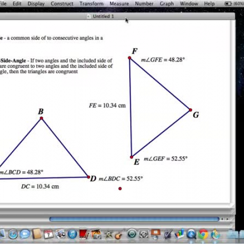Click the horizontal scrollbar thumb
This screenshot has height=244, width=244.
134,219
